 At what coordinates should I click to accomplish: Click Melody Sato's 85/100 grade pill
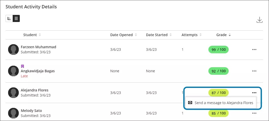[x=218, y=113]
